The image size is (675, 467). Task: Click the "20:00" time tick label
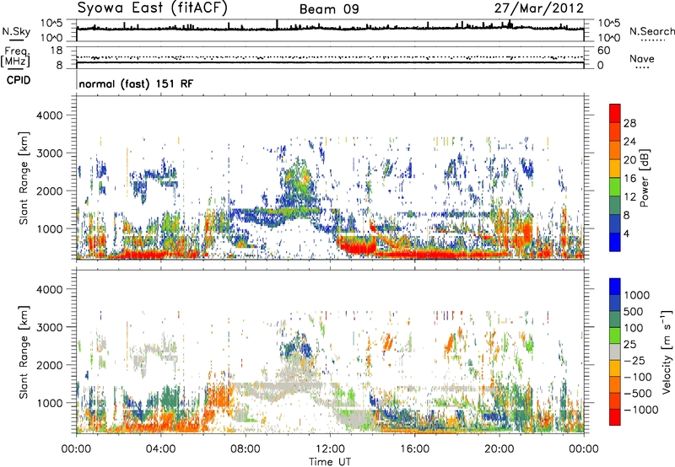click(x=499, y=449)
